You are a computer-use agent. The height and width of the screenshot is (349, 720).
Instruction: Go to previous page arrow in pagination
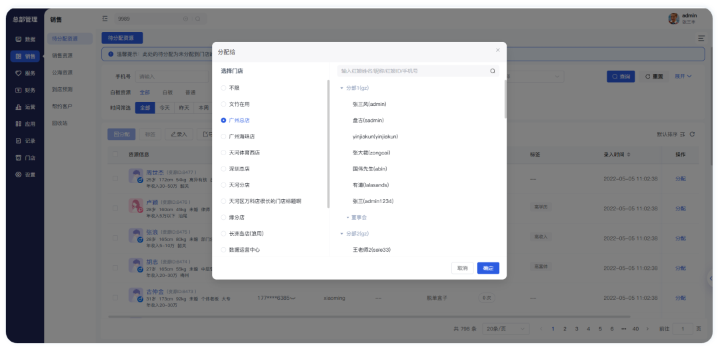click(x=541, y=329)
